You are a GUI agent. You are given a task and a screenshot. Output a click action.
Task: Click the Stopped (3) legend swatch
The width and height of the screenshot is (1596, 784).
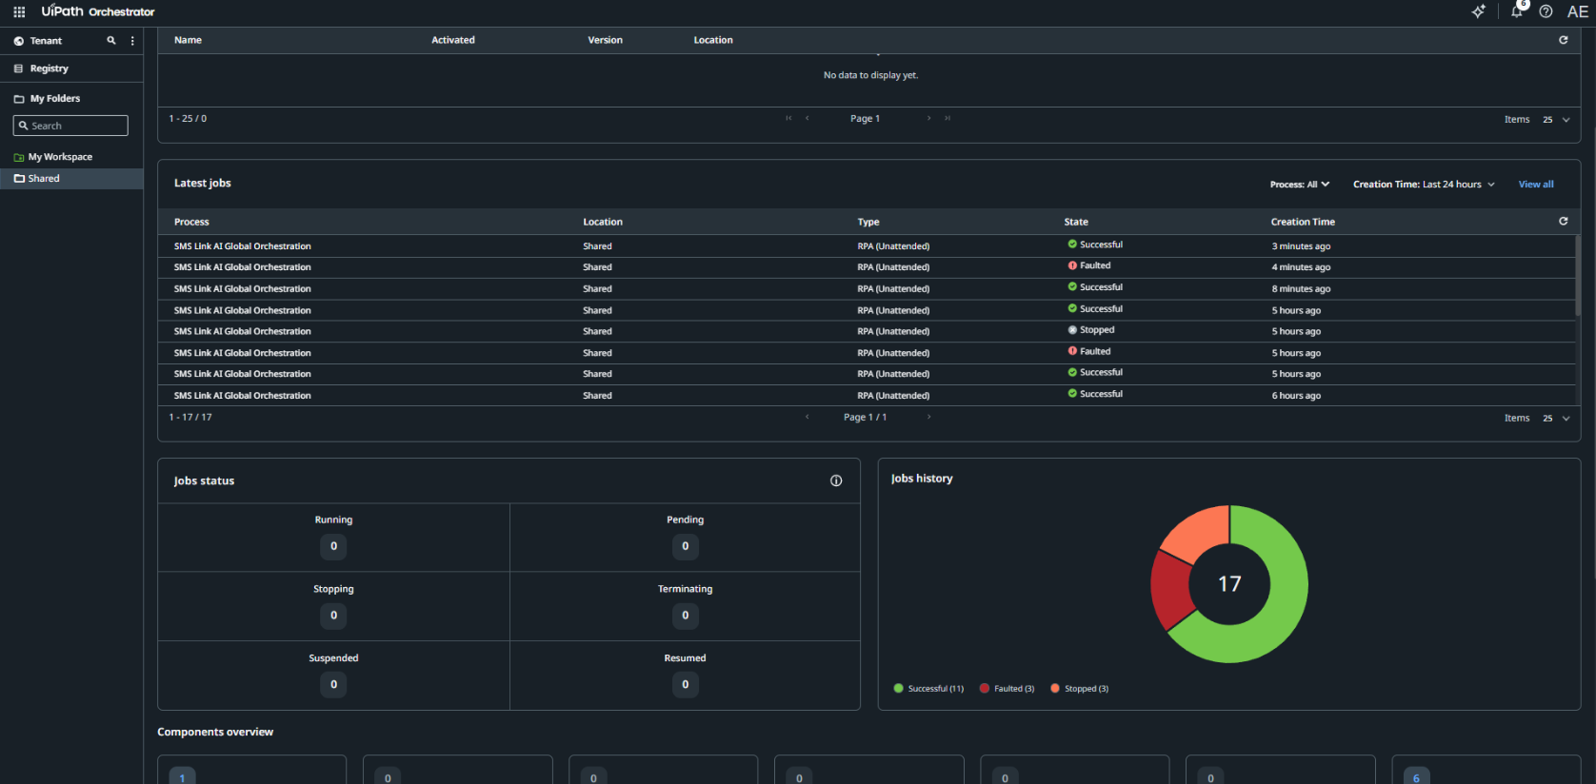click(x=1054, y=688)
